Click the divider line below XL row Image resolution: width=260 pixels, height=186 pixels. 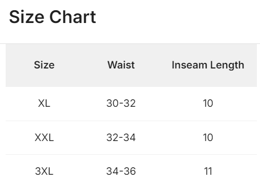pos(131,121)
